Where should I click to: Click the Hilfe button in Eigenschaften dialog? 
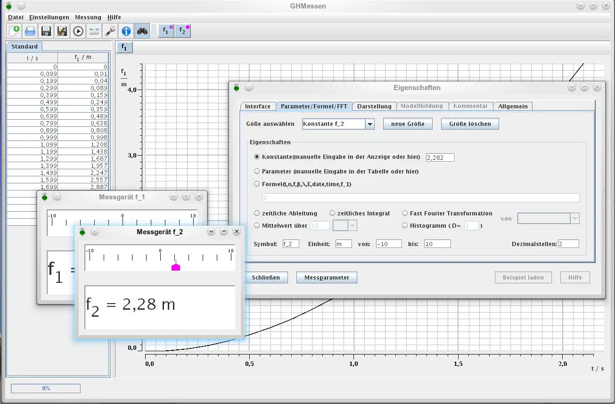[x=575, y=278]
